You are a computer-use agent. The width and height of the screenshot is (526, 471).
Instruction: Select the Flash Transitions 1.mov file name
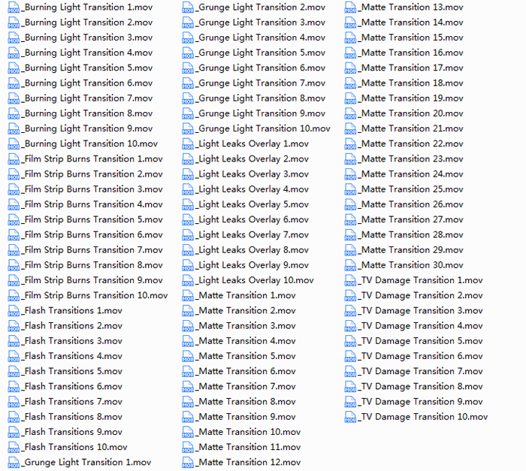72,311
